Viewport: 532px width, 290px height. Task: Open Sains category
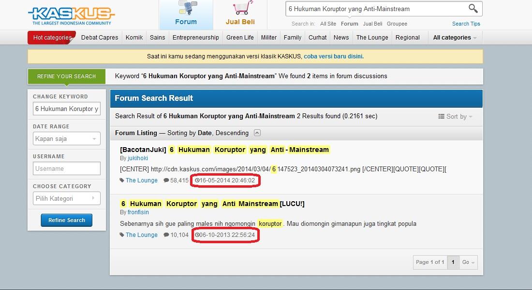click(158, 38)
